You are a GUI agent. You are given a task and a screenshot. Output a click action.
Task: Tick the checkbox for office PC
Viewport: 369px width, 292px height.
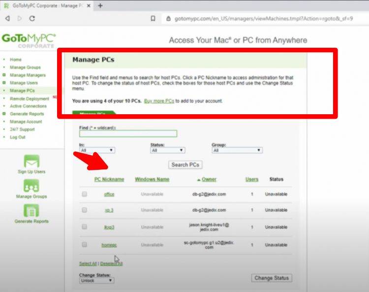point(84,194)
